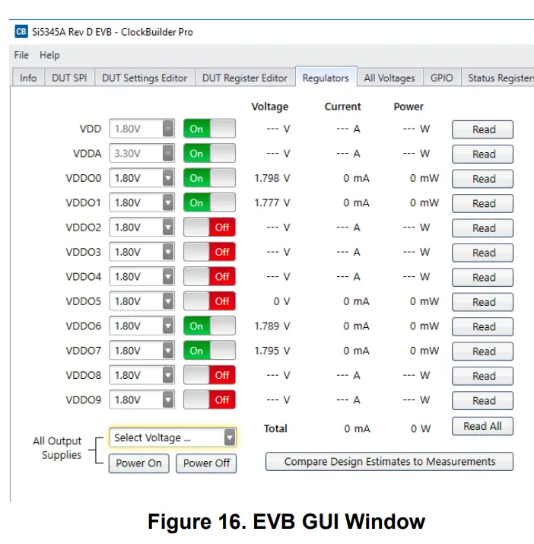The height and width of the screenshot is (544, 534).
Task: Open the VDDO2 voltage dropdown
Action: click(142, 227)
